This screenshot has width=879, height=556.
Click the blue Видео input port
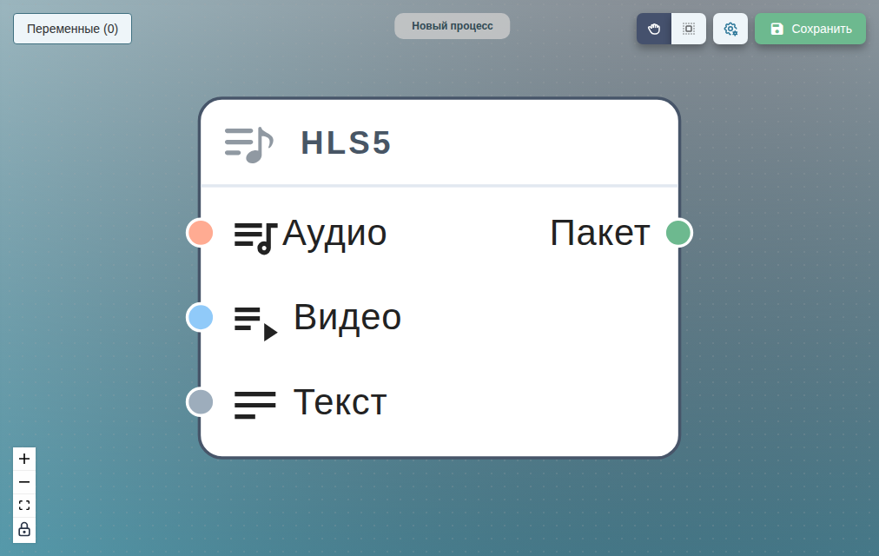(x=200, y=317)
